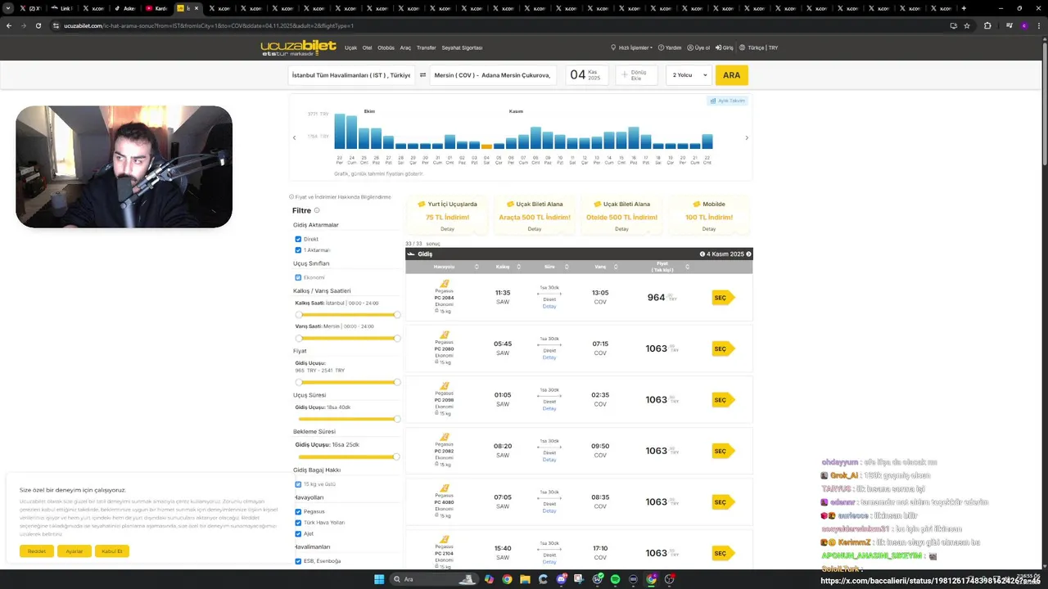Click the Uçuş Süresi slider handle
Viewport: 1048px width, 589px height.
coord(397,419)
